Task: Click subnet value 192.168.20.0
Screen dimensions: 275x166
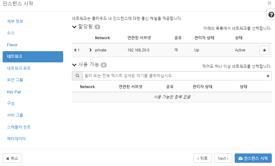Action: click(138, 50)
